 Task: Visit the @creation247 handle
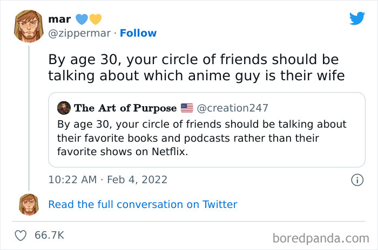233,108
